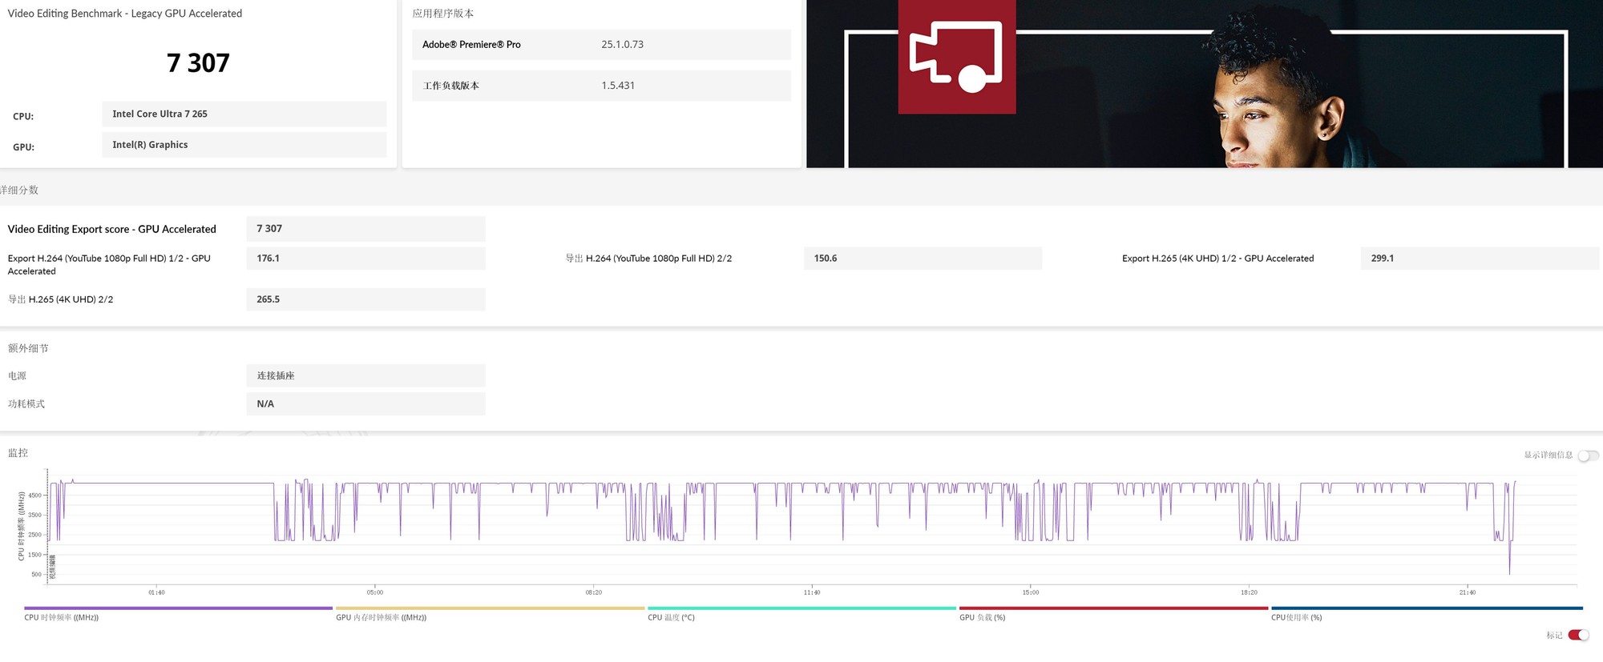Screen dimensions: 1603x662
Task: Switch the chart to GPU 负载 (%)
Action: point(982,617)
